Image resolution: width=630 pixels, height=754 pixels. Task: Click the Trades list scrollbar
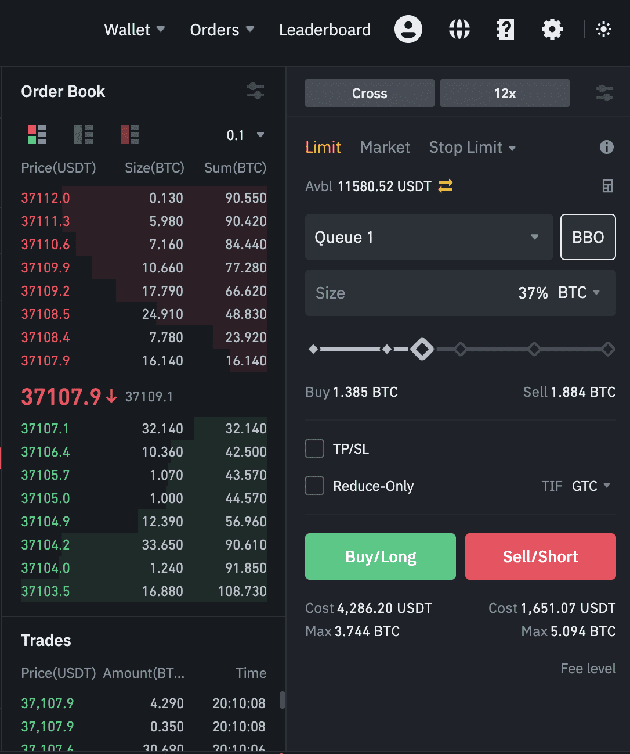pyautogui.click(x=283, y=700)
